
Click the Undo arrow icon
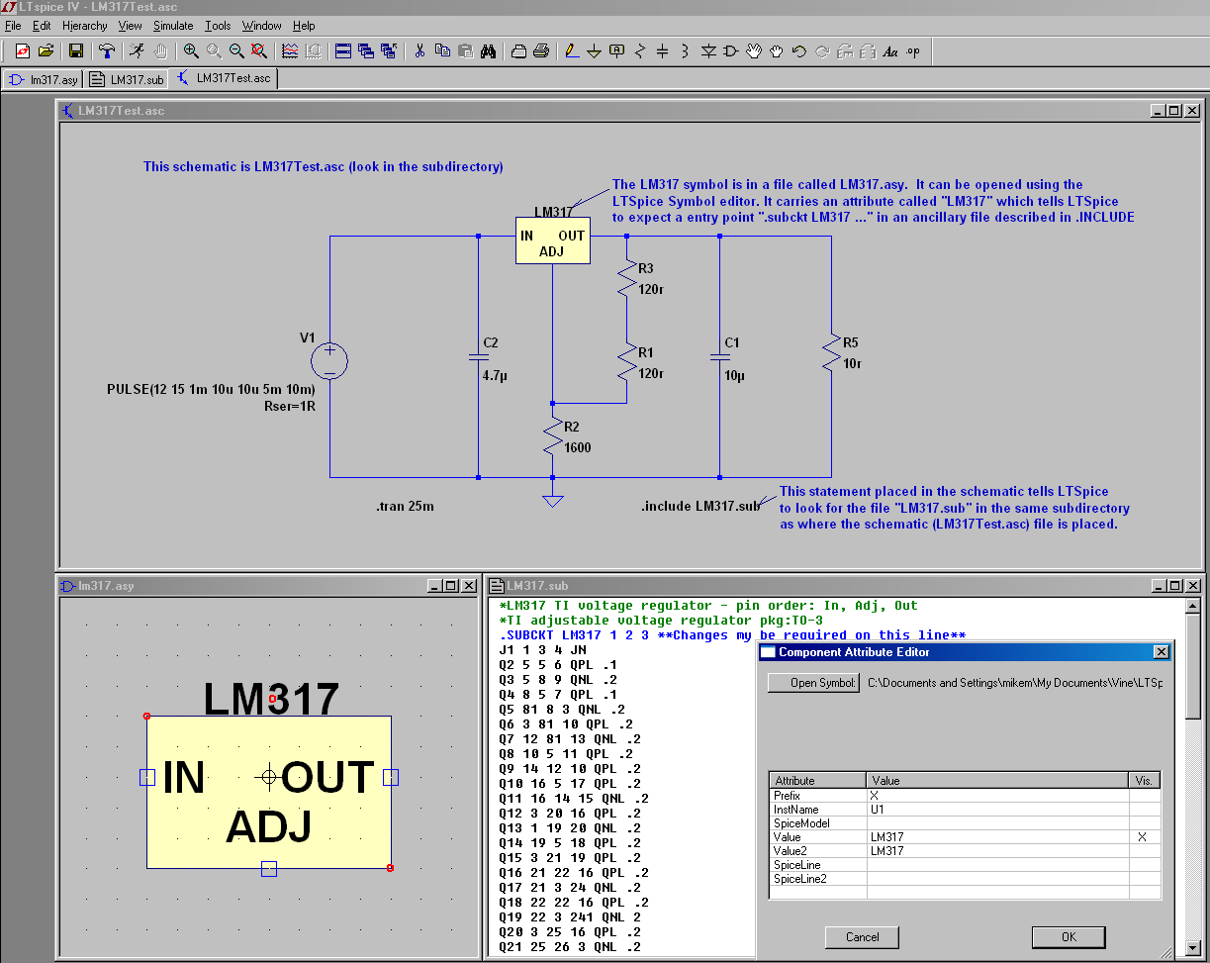point(799,51)
